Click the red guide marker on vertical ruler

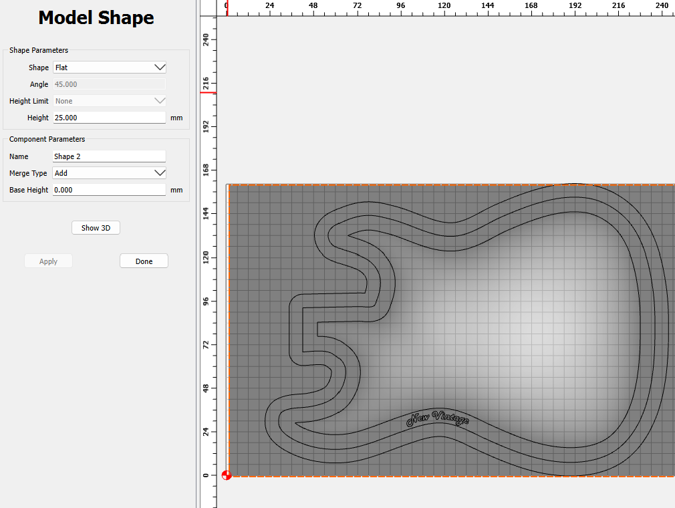tap(209, 92)
